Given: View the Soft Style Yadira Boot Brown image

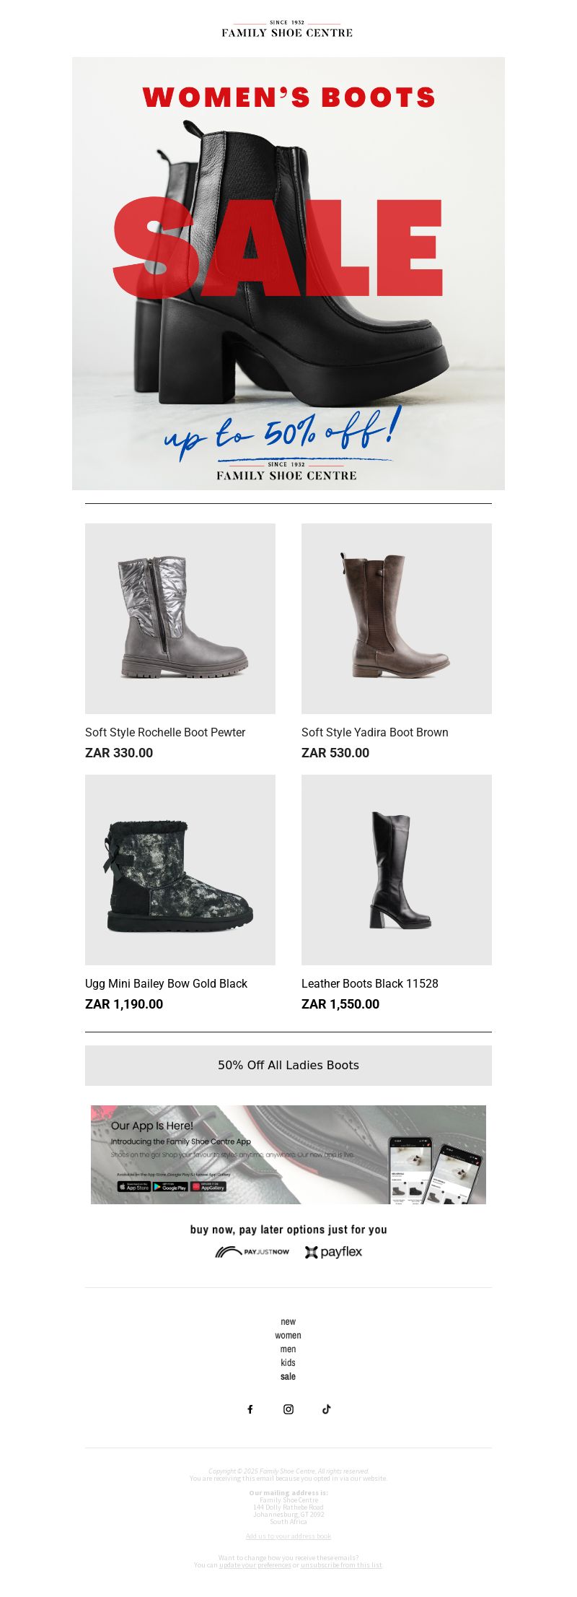Looking at the screenshot, I should coord(397,619).
